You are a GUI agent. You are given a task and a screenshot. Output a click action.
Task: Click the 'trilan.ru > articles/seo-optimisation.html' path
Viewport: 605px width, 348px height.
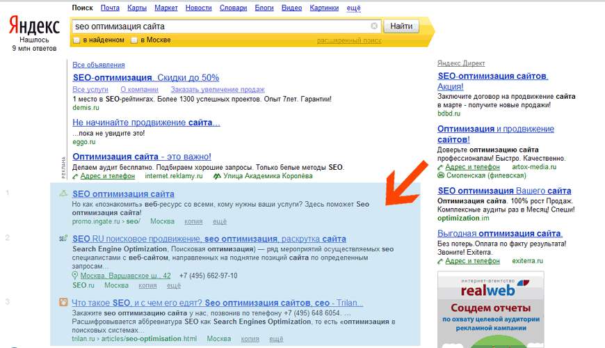[x=134, y=339]
